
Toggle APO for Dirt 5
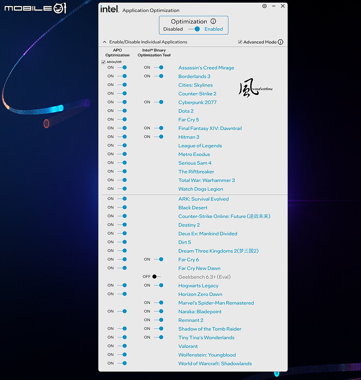pos(122,242)
